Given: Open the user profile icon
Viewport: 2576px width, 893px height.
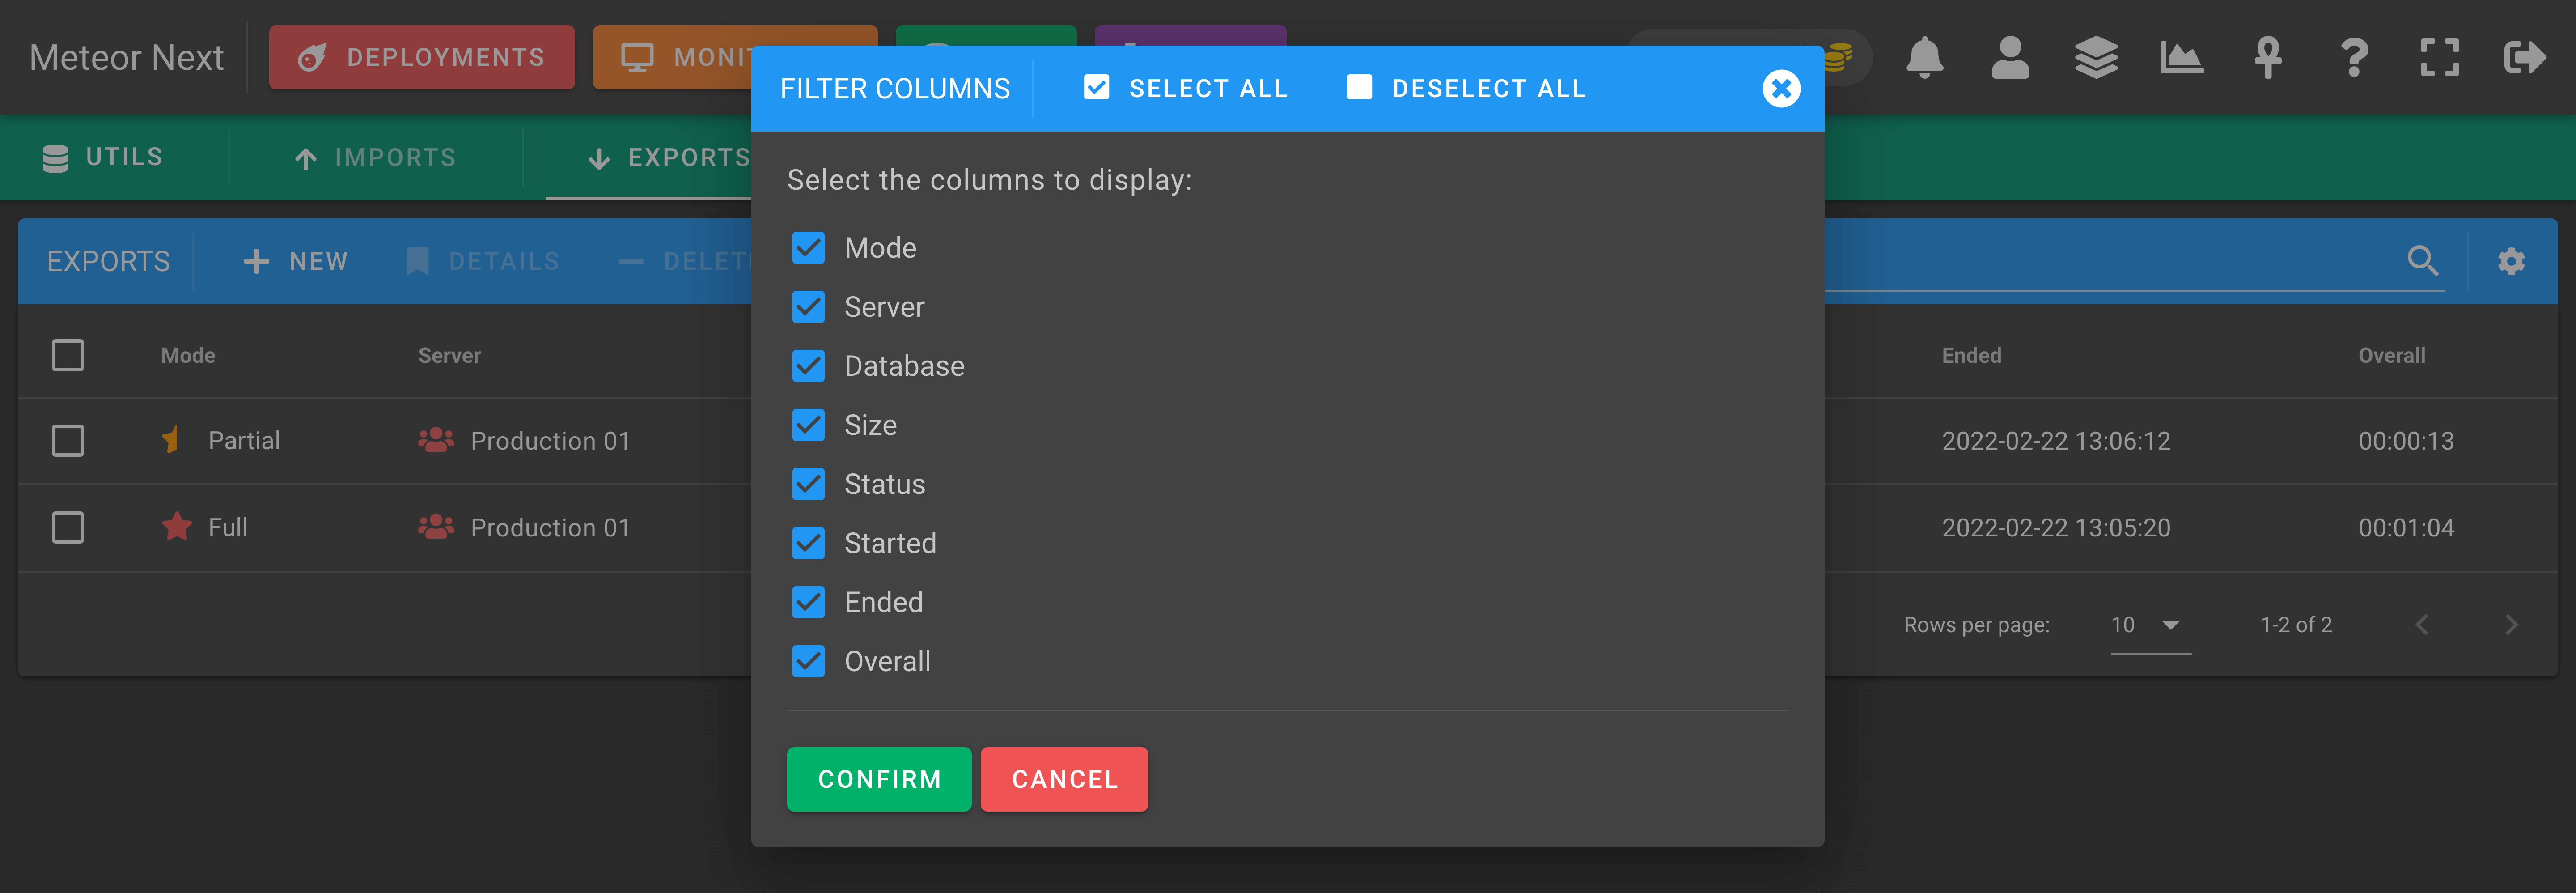Looking at the screenshot, I should tap(2010, 58).
